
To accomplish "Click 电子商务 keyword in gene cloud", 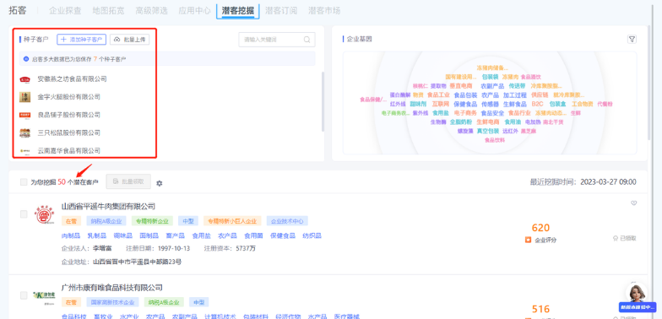I will [x=465, y=113].
